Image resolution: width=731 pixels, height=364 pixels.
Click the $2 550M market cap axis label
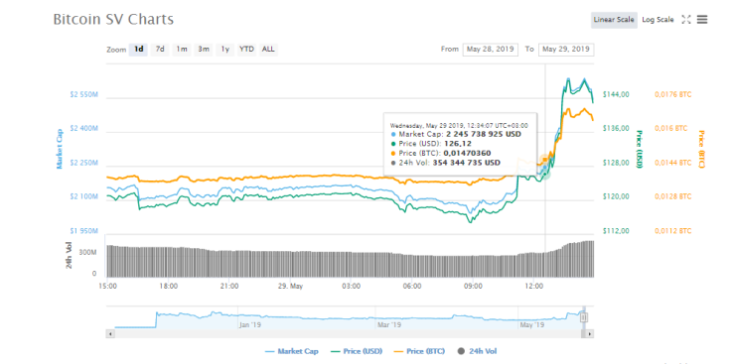click(83, 94)
